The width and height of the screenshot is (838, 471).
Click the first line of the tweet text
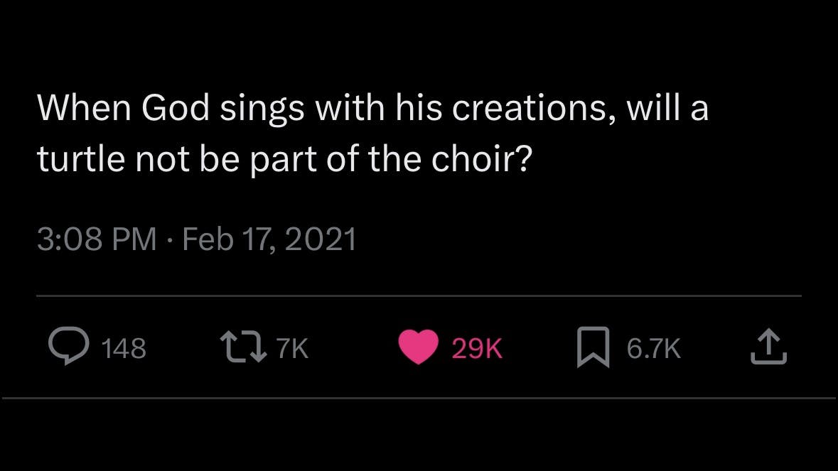372,109
